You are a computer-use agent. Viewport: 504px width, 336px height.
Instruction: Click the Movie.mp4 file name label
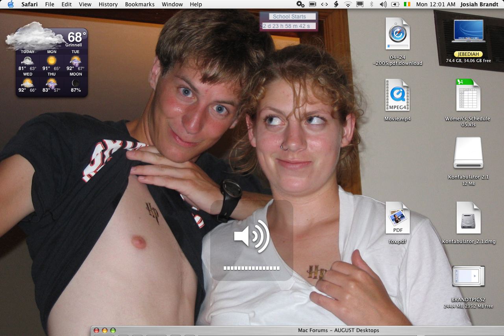point(398,118)
